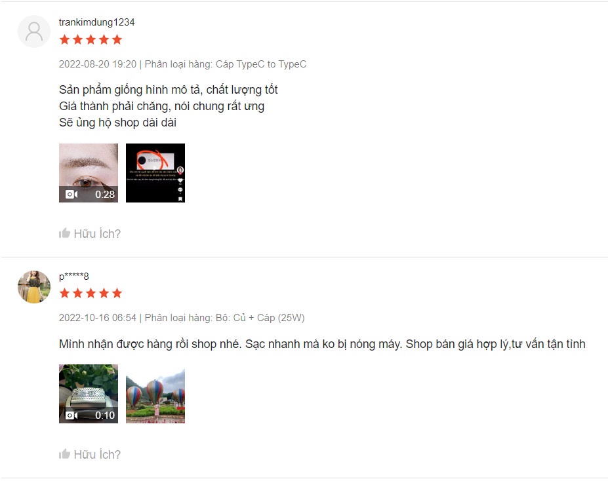Mark second review as Hữu Ích

tap(90, 454)
